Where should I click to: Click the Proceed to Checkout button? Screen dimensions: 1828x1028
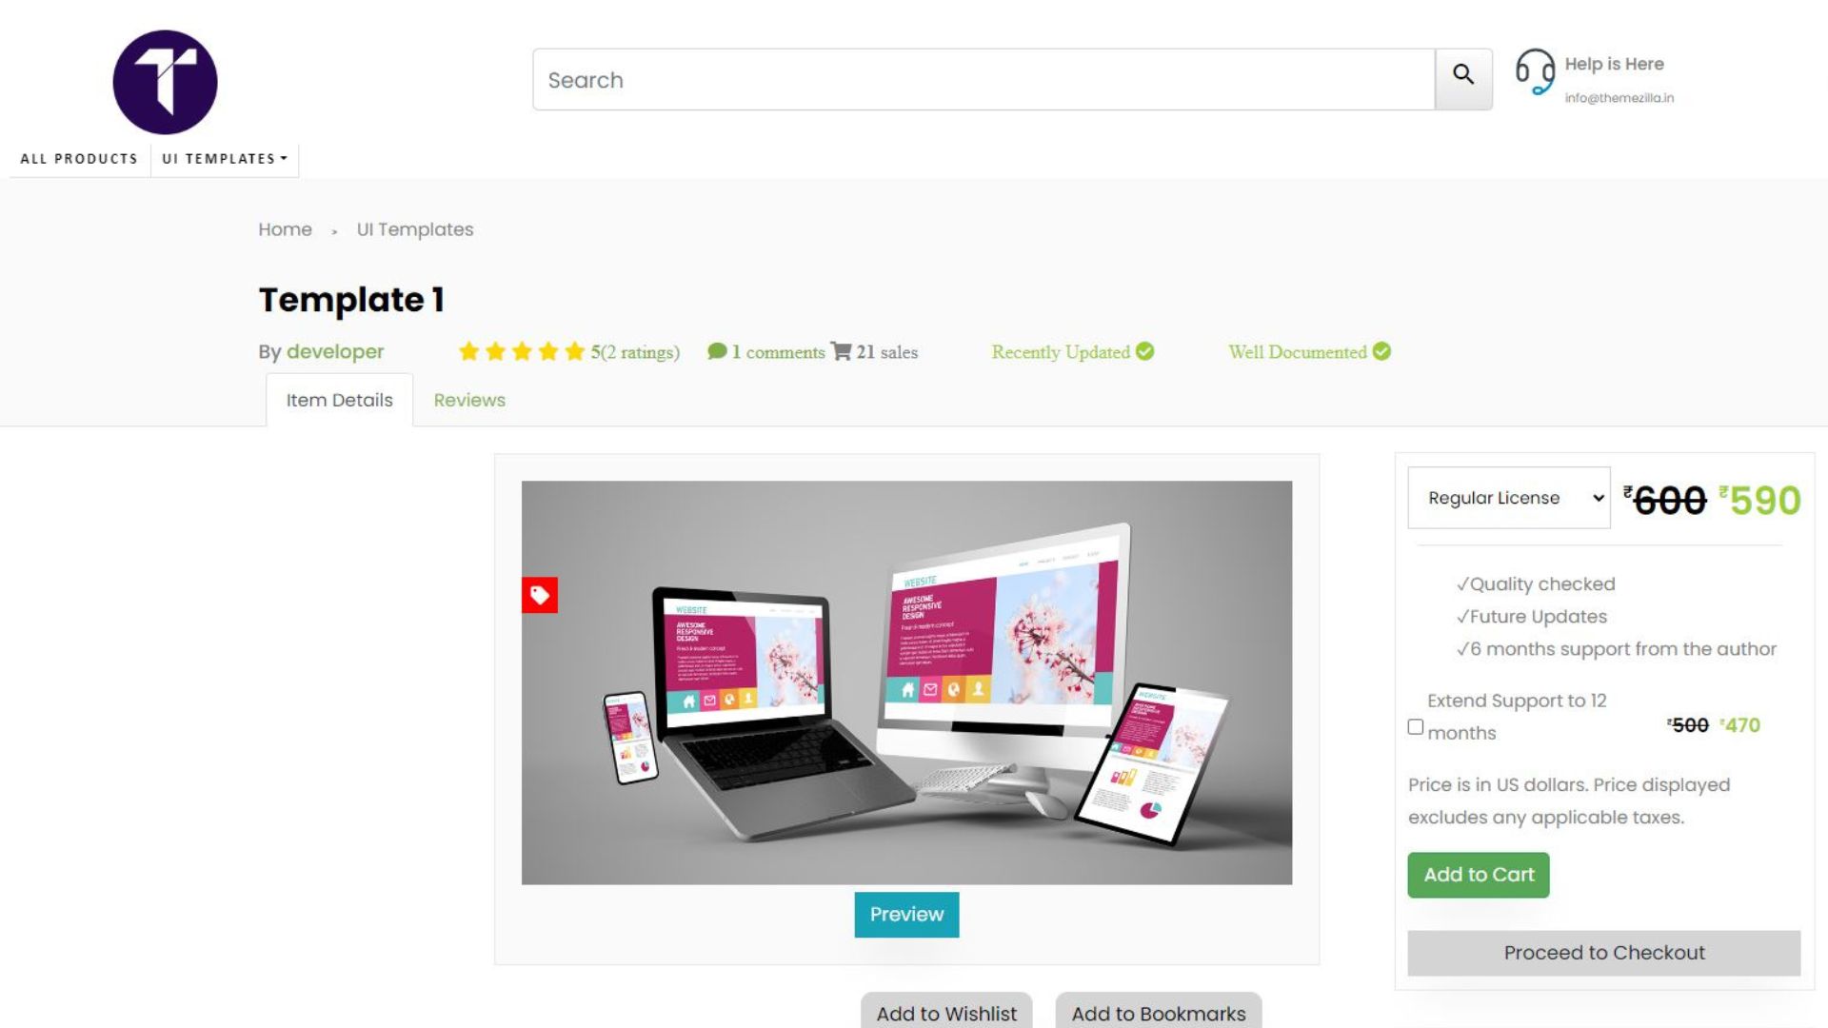tap(1604, 952)
